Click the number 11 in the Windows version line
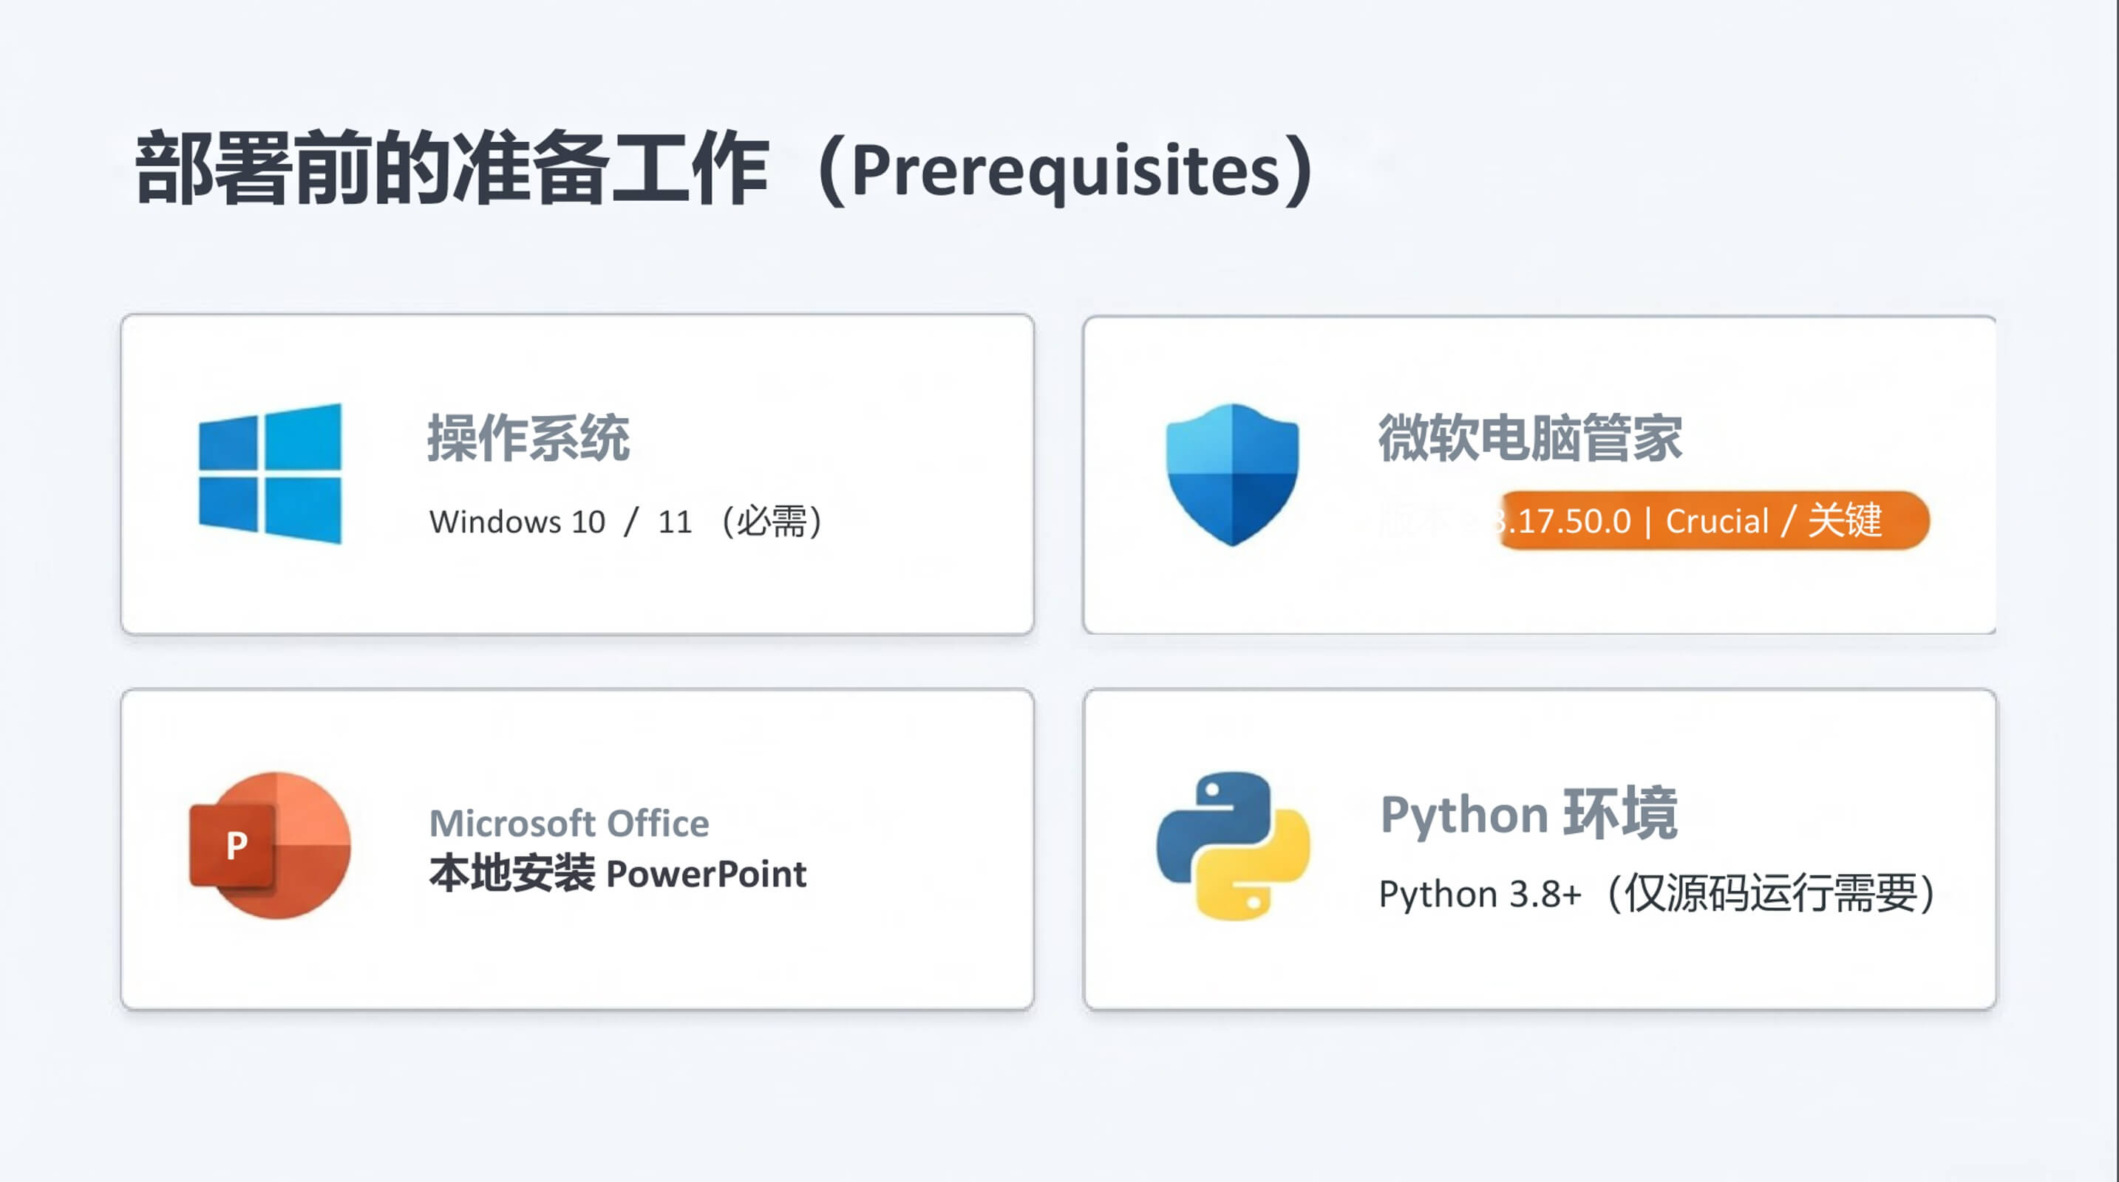2119x1182 pixels. (675, 522)
